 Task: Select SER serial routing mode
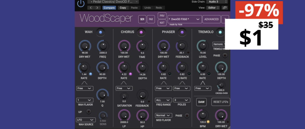point(142,19)
